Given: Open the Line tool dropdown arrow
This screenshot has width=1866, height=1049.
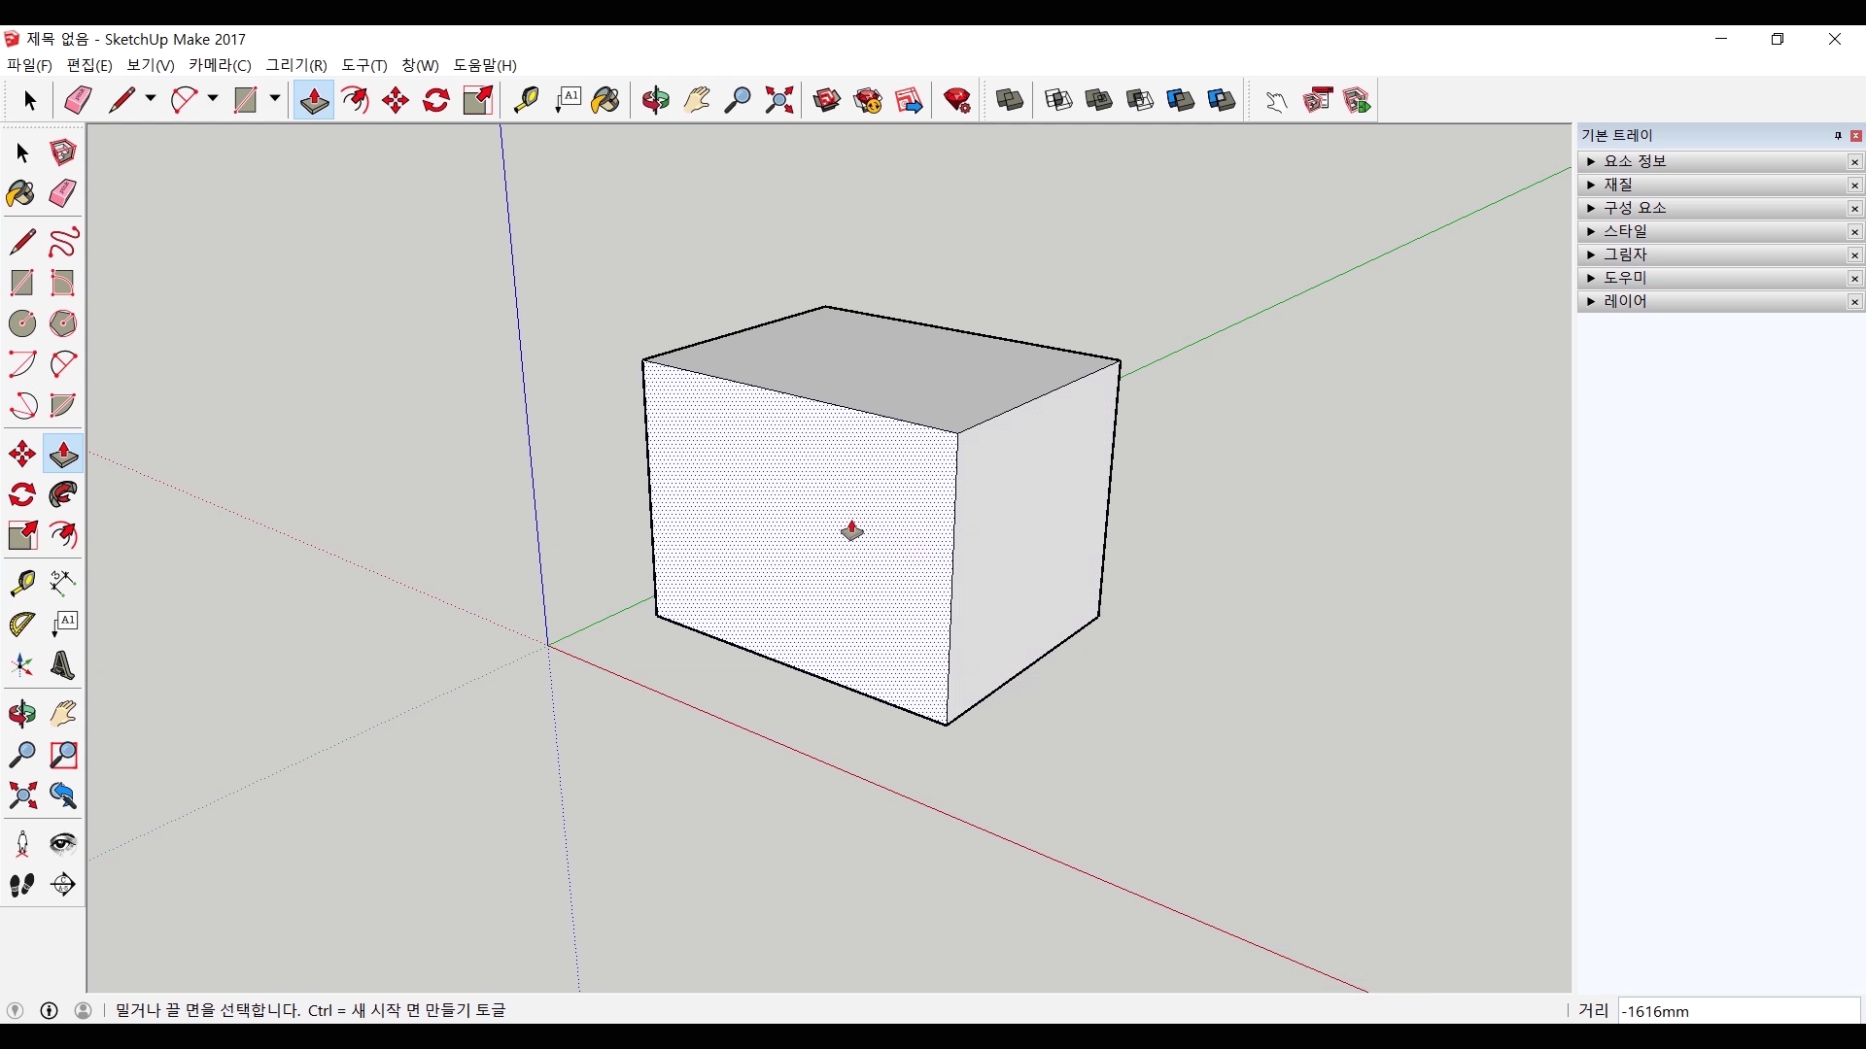Looking at the screenshot, I should [x=151, y=99].
